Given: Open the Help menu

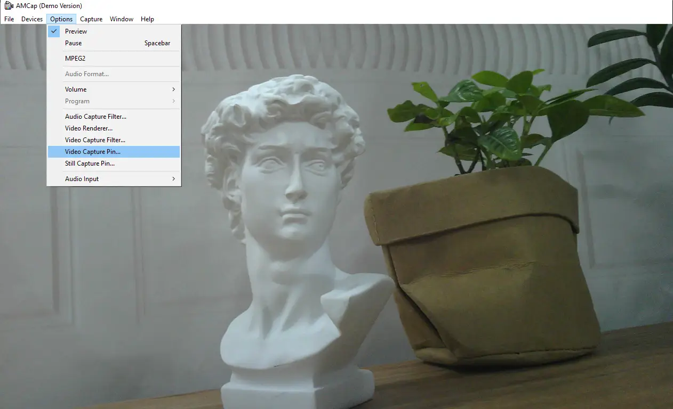Looking at the screenshot, I should [x=147, y=19].
